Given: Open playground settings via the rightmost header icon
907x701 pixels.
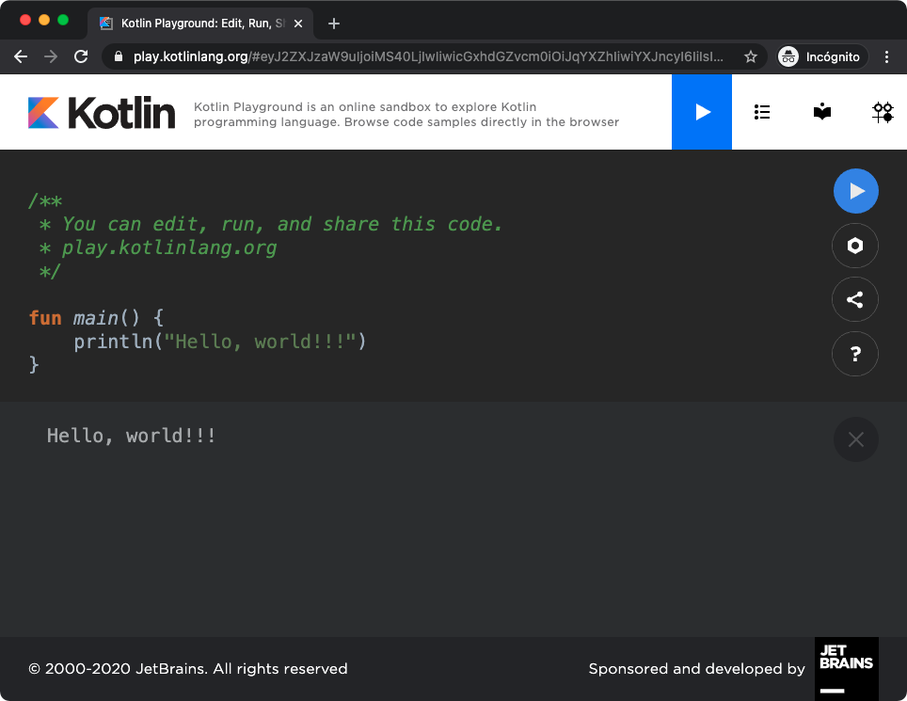Looking at the screenshot, I should point(883,112).
